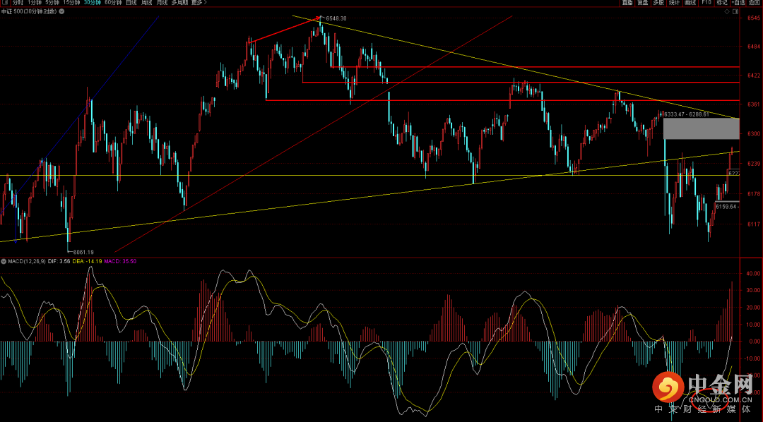This screenshot has height=422, width=763.
Task: Open the 多周期 multi-period view
Action: click(179, 2)
